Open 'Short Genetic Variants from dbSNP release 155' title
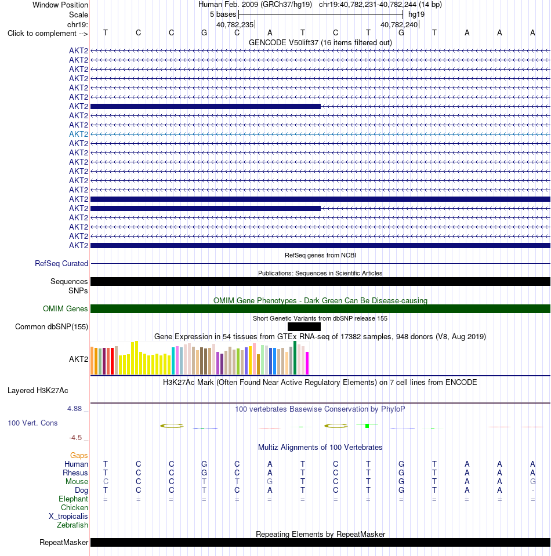 pyautogui.click(x=320, y=318)
